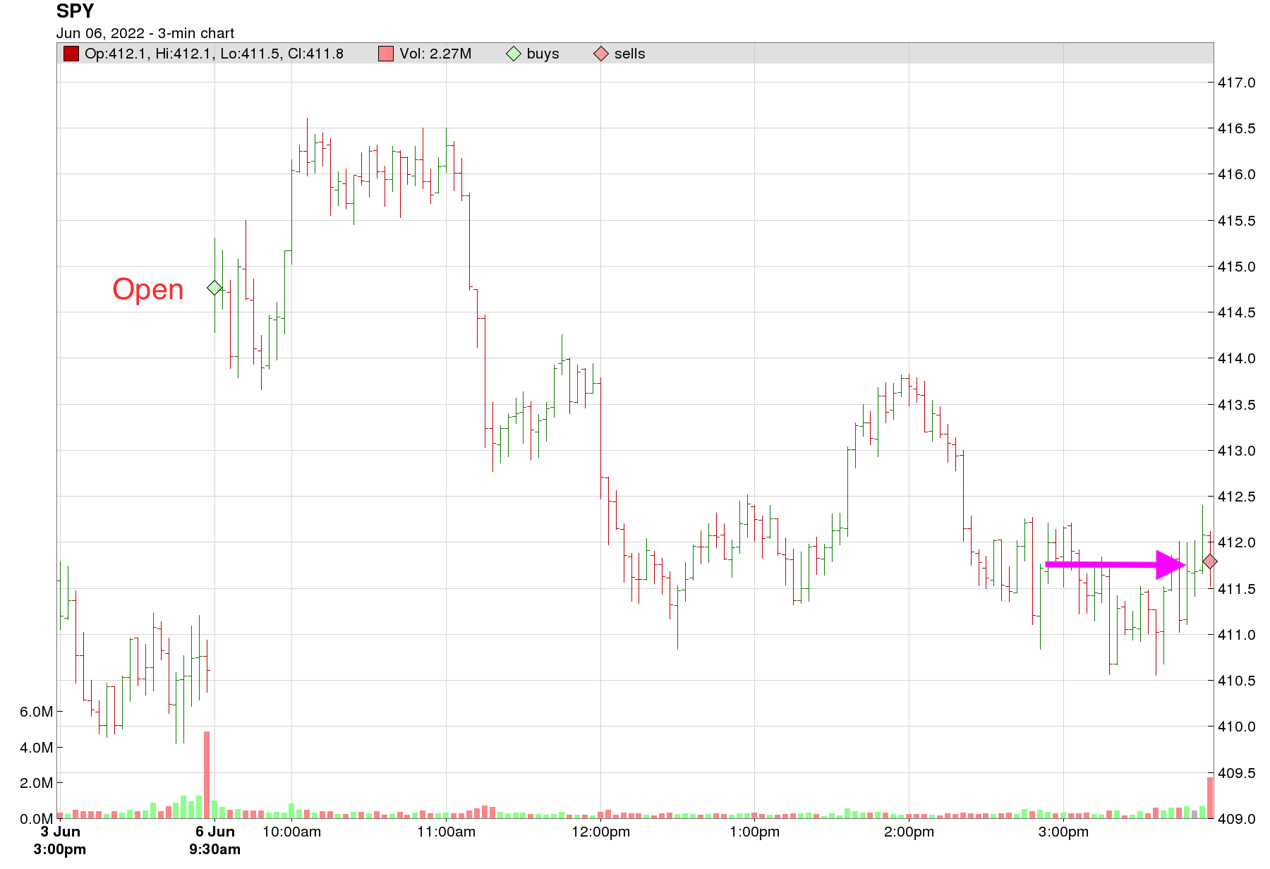
Task: Click the 3:00pm time axis label on right
Action: click(1063, 832)
